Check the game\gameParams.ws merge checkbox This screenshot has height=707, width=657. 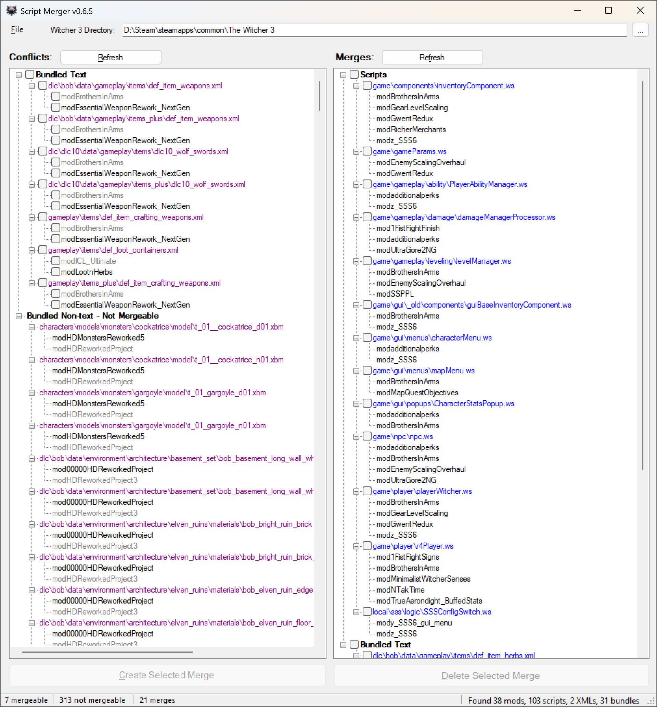point(367,151)
